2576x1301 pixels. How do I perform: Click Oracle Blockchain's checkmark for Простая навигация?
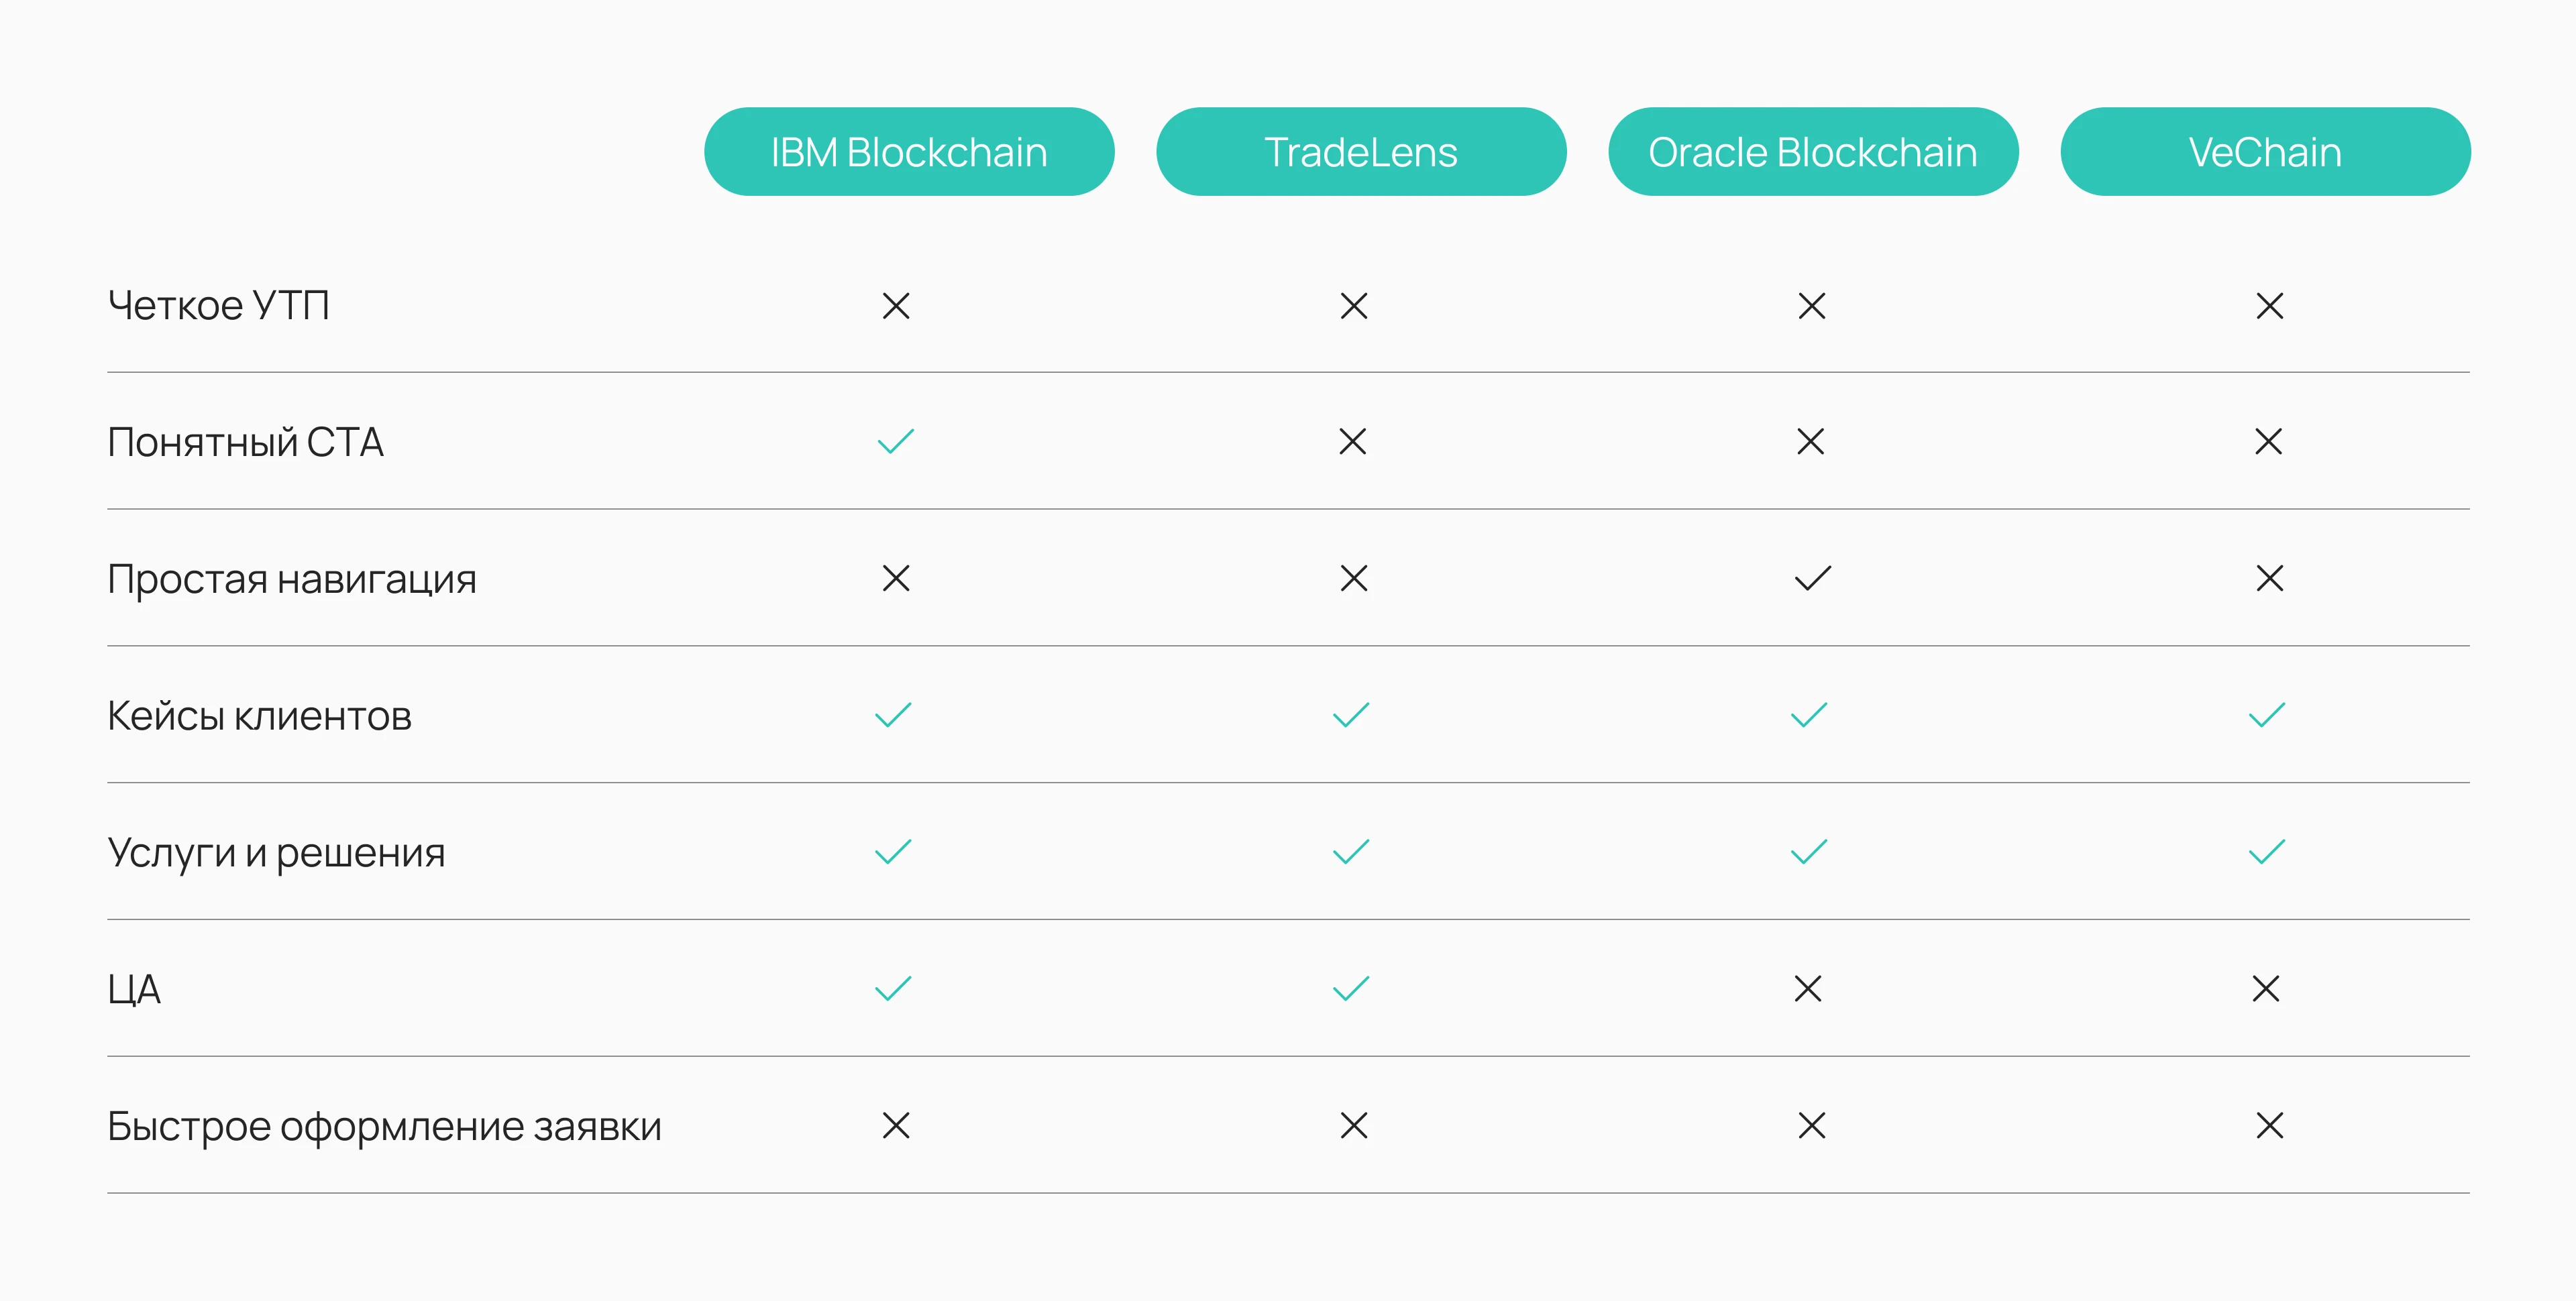click(x=1812, y=578)
